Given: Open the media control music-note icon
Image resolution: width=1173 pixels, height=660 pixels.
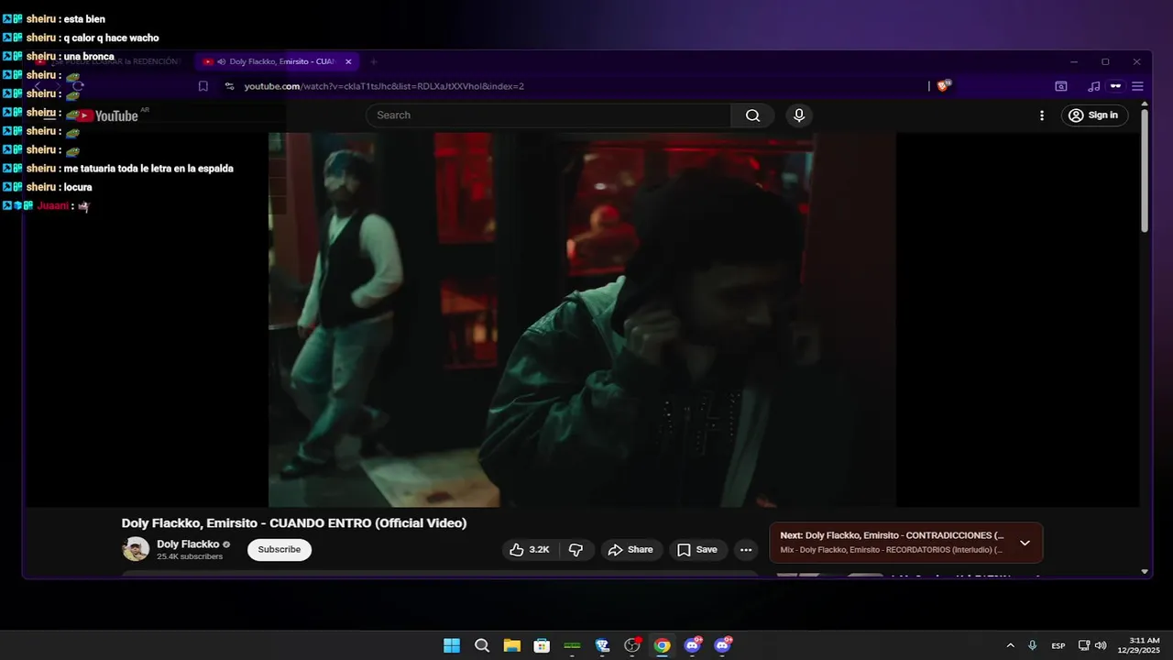Looking at the screenshot, I should click(x=1093, y=86).
